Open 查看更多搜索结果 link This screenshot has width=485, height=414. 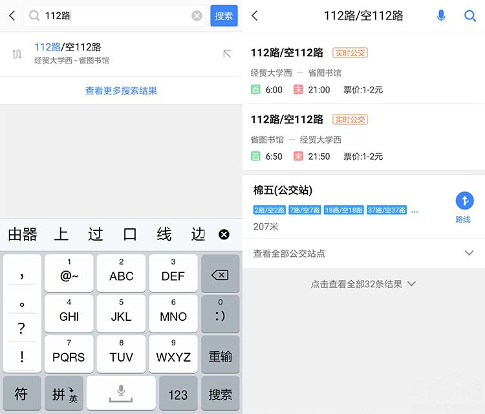click(x=121, y=91)
